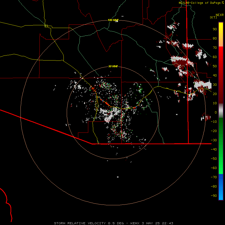225x225 pixels.
Task: Click the -80 value on velocity scale
Action: 214,186
